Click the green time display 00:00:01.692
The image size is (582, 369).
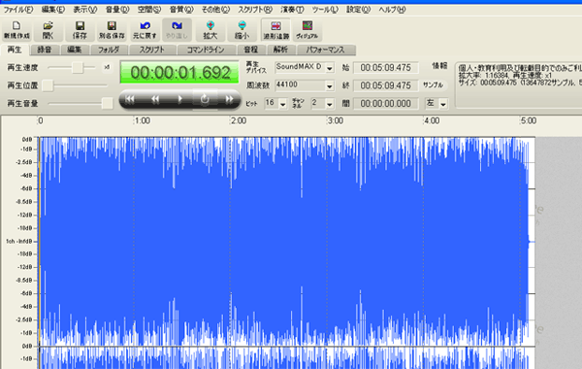click(179, 73)
